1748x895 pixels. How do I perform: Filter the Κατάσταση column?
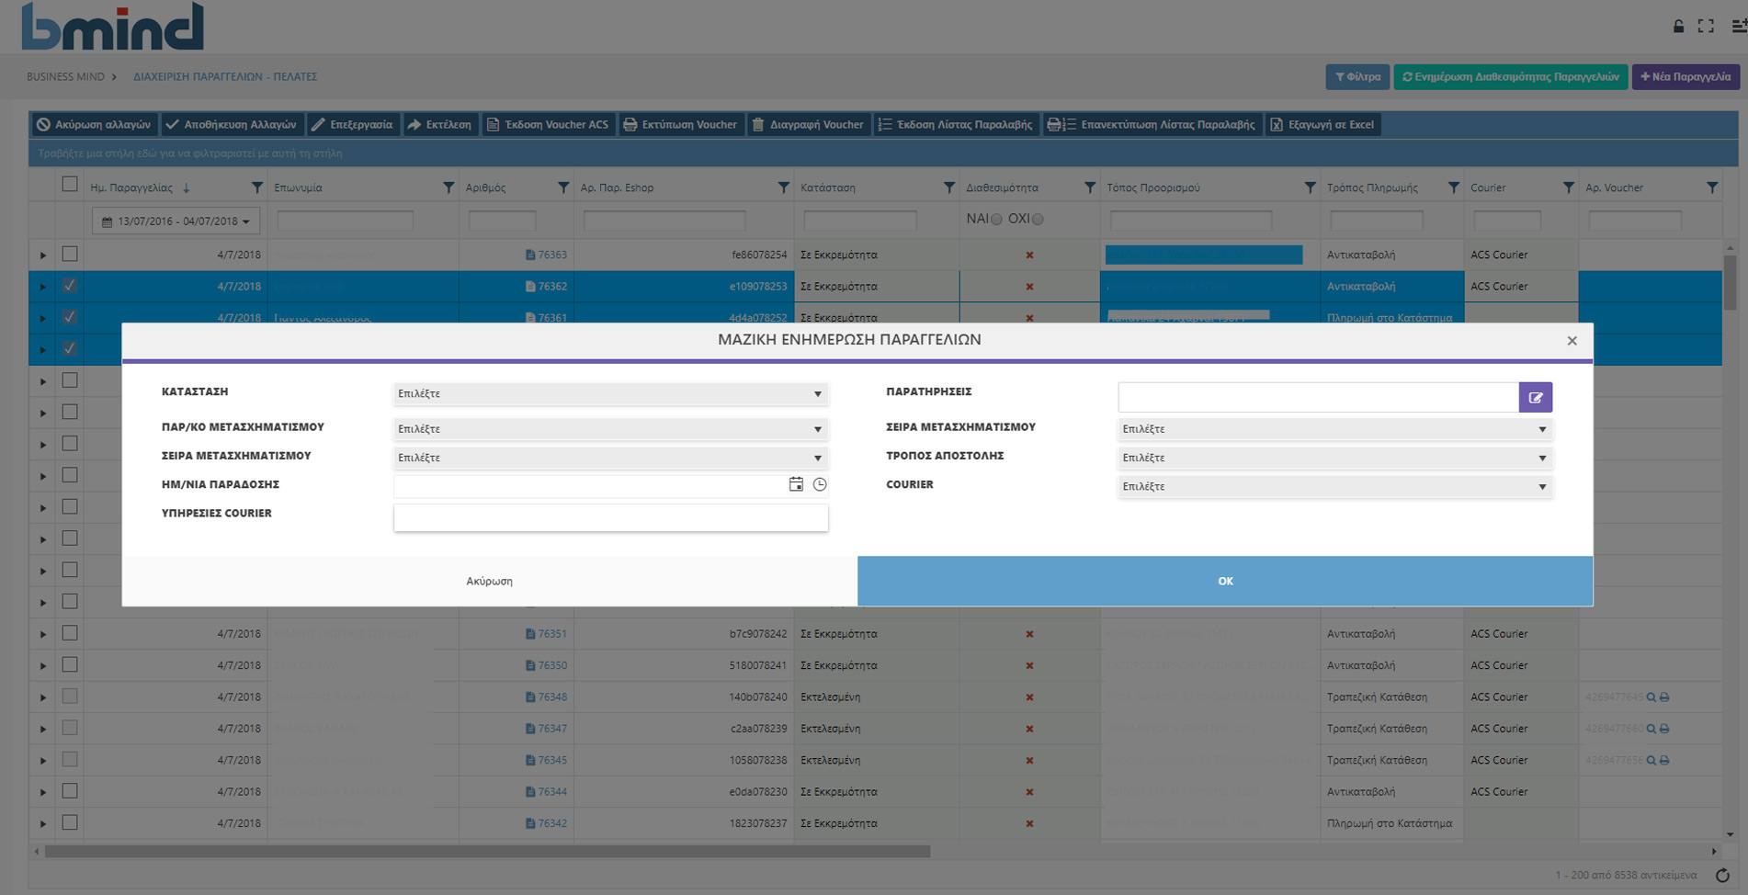(948, 187)
